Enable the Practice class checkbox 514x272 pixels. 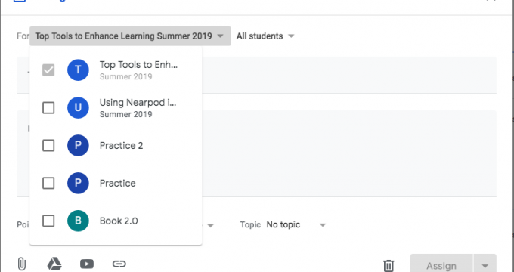click(x=48, y=183)
